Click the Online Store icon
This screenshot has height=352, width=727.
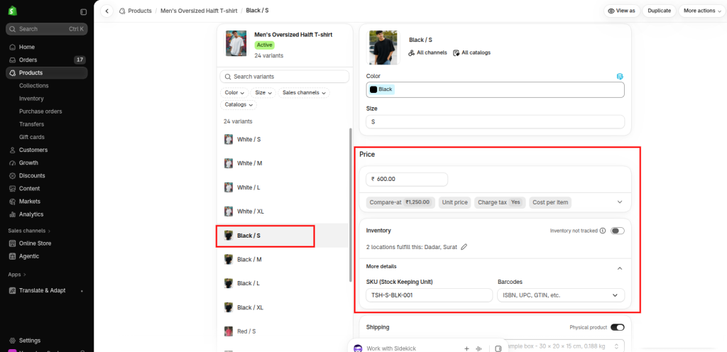coord(13,243)
